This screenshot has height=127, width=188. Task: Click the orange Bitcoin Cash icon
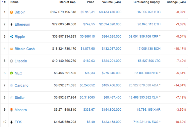(x=11, y=49)
